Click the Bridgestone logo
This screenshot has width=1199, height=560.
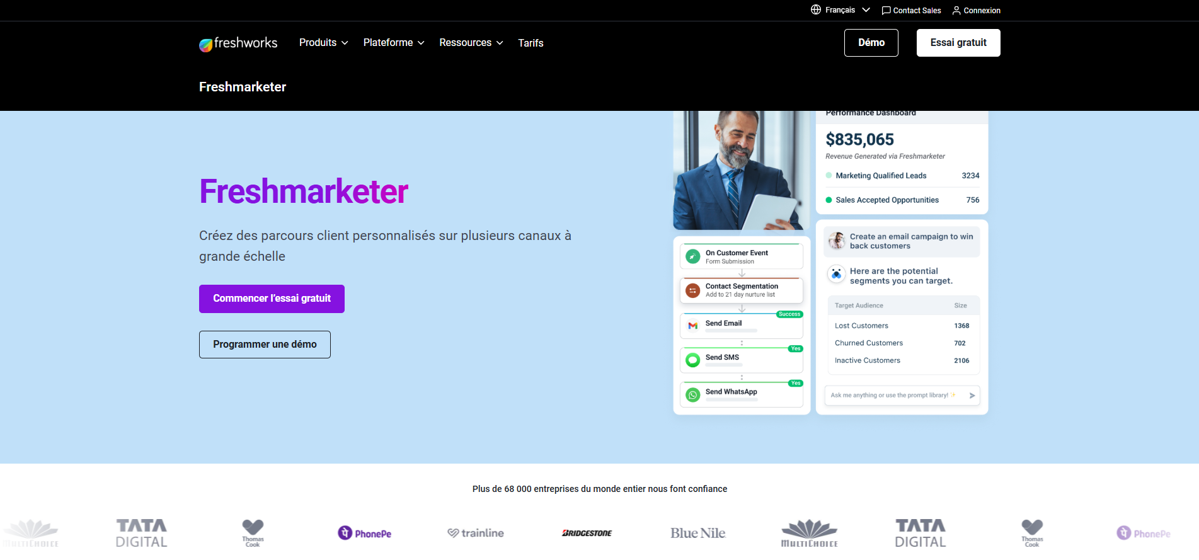pyautogui.click(x=587, y=533)
